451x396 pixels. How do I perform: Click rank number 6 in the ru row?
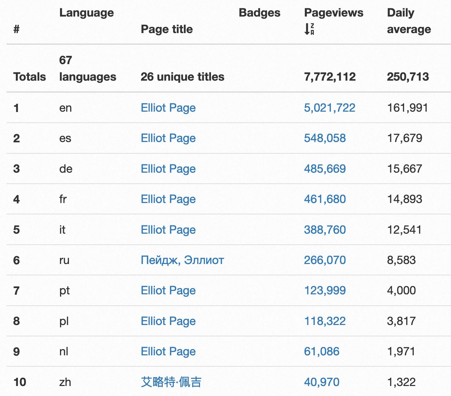16,261
